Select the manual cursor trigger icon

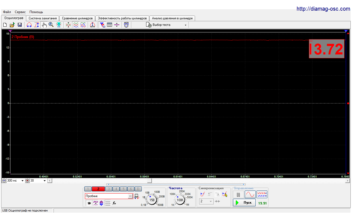click(x=225, y=194)
